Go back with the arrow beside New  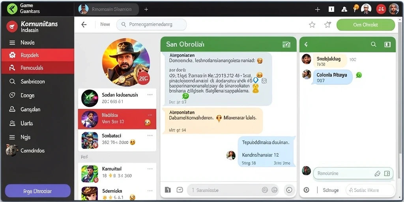coord(84,24)
